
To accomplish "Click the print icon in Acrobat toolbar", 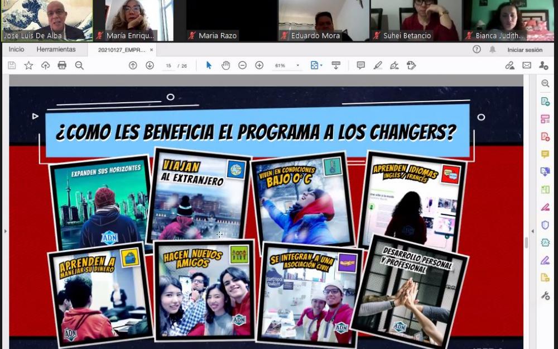I will 62,65.
